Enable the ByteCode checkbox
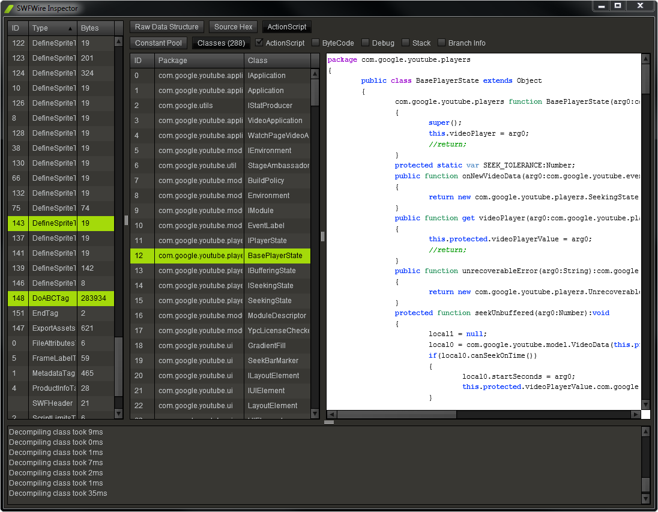This screenshot has height=512, width=658. click(x=316, y=43)
